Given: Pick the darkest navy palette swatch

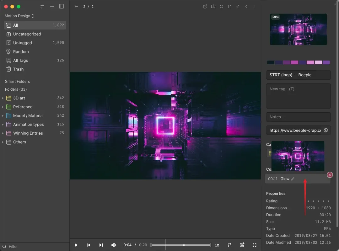Looking at the screenshot, I should [x=271, y=62].
